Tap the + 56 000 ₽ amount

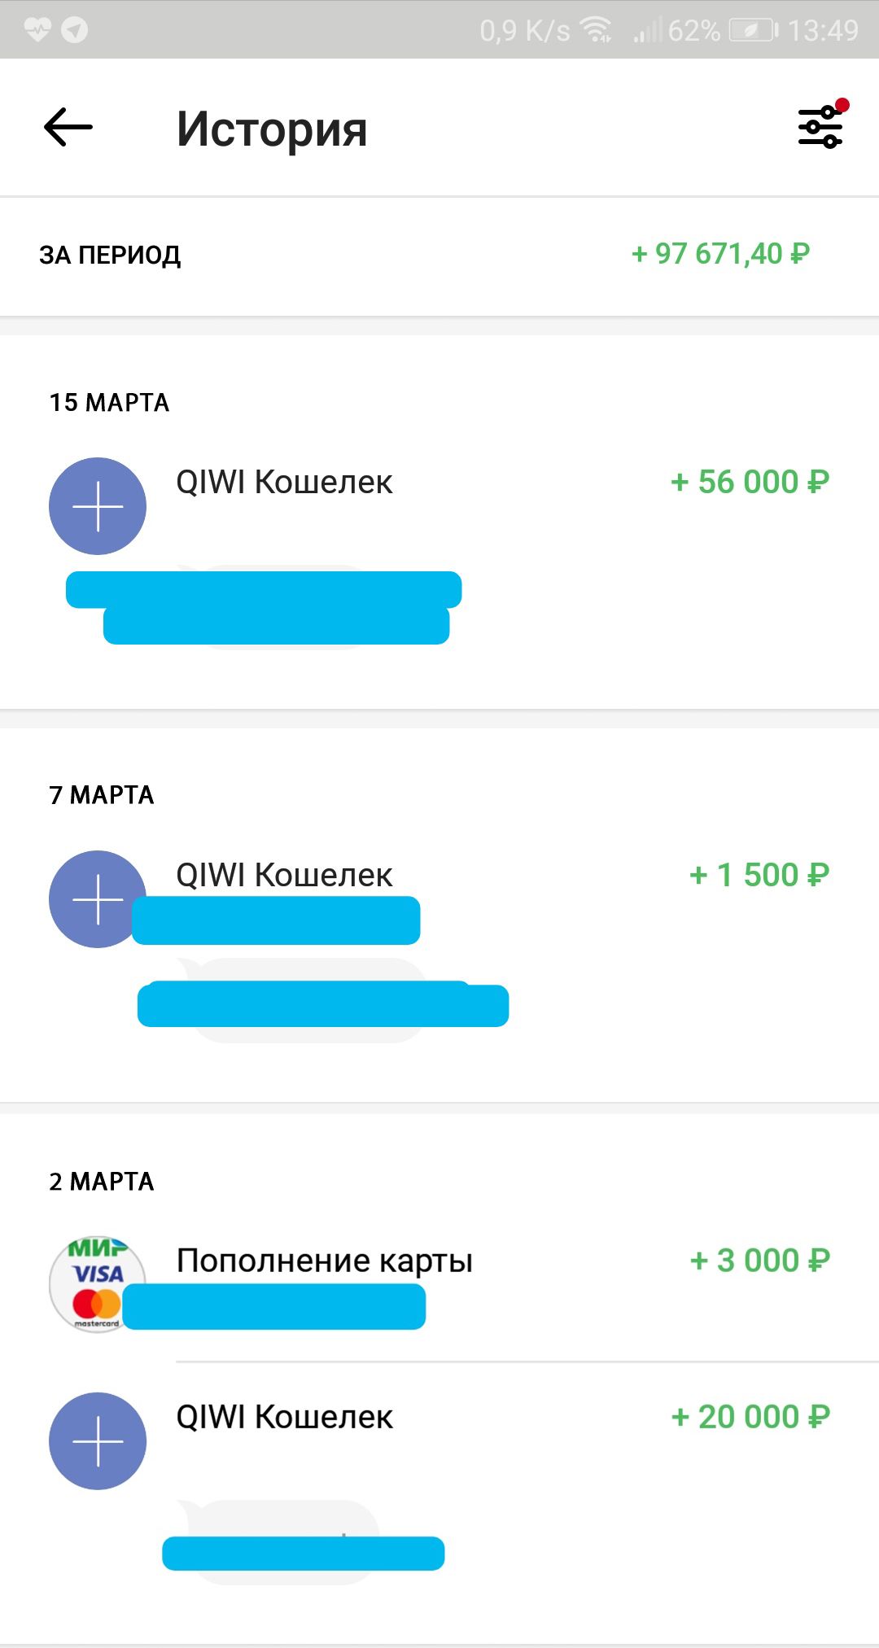pyautogui.click(x=750, y=482)
